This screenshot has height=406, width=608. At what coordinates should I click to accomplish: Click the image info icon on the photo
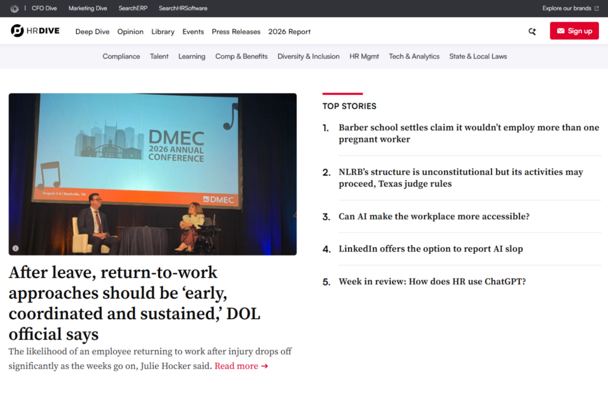(x=15, y=248)
